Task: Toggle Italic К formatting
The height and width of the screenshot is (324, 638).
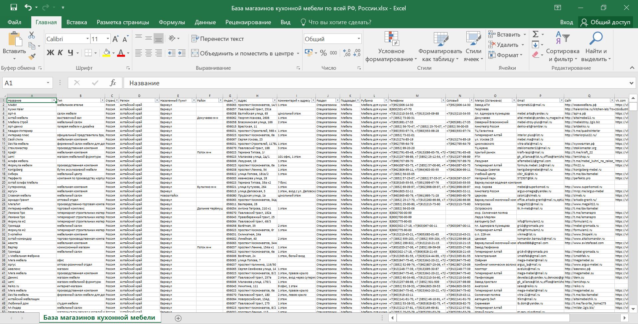Action: click(x=61, y=52)
